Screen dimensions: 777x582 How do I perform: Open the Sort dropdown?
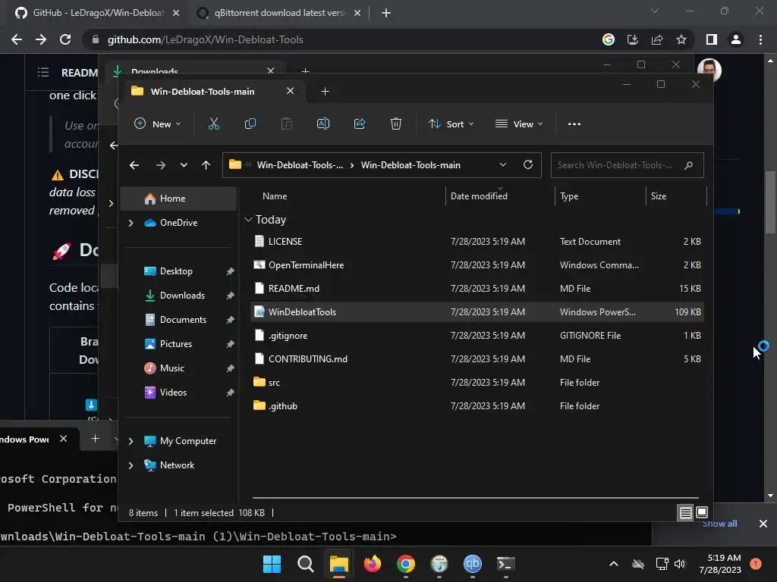click(451, 124)
